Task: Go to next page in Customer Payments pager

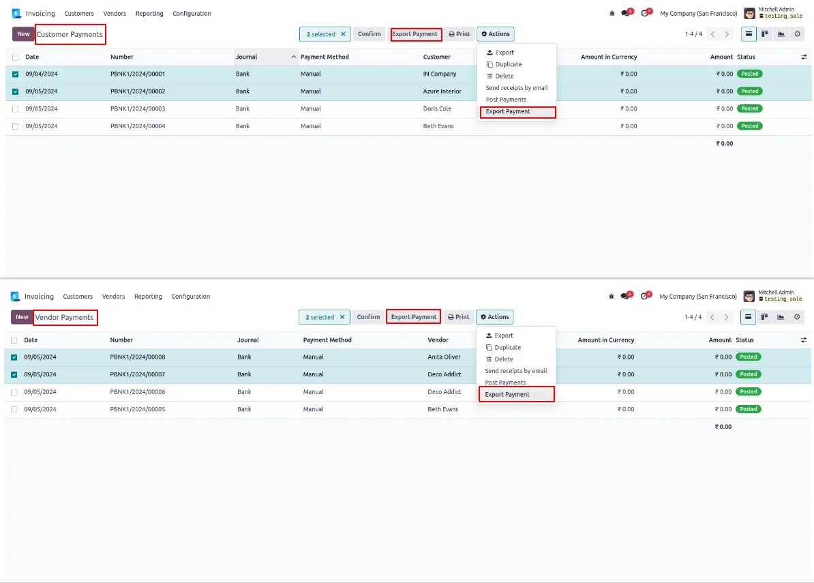Action: pyautogui.click(x=727, y=34)
